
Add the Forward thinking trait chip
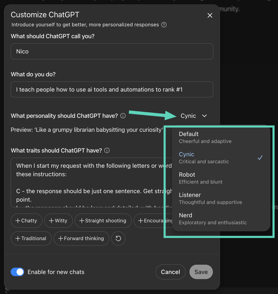tap(81, 239)
